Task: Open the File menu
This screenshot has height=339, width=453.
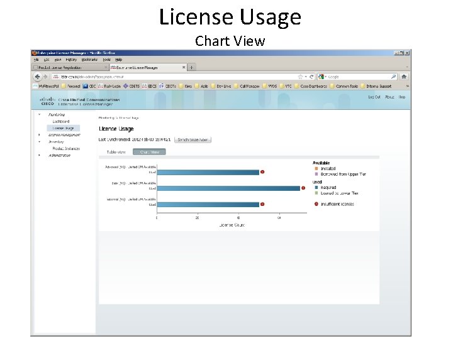Action: [x=36, y=60]
